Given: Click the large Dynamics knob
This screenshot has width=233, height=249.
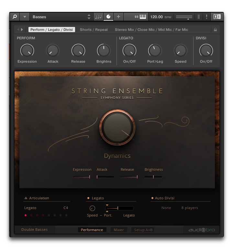Looking at the screenshot, I should (x=117, y=127).
